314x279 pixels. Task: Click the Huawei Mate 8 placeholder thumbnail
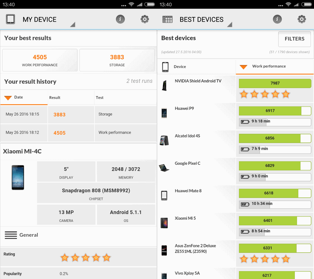pyautogui.click(x=164, y=196)
